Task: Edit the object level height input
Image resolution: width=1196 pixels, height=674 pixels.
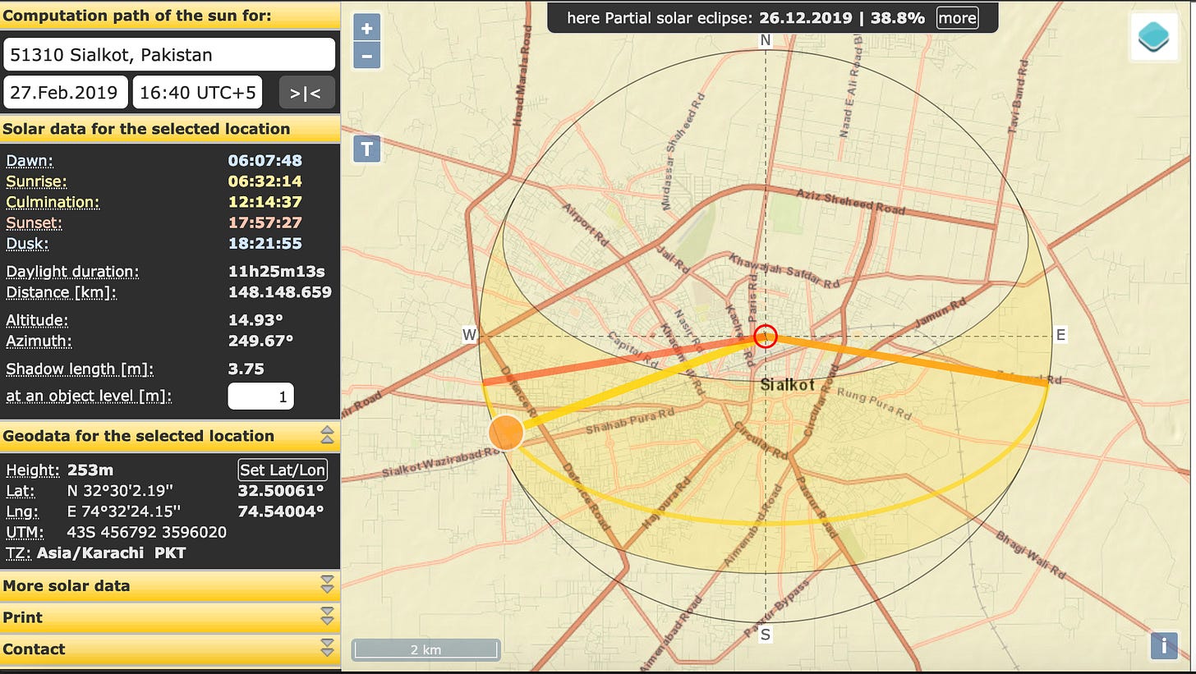Action: pyautogui.click(x=260, y=397)
